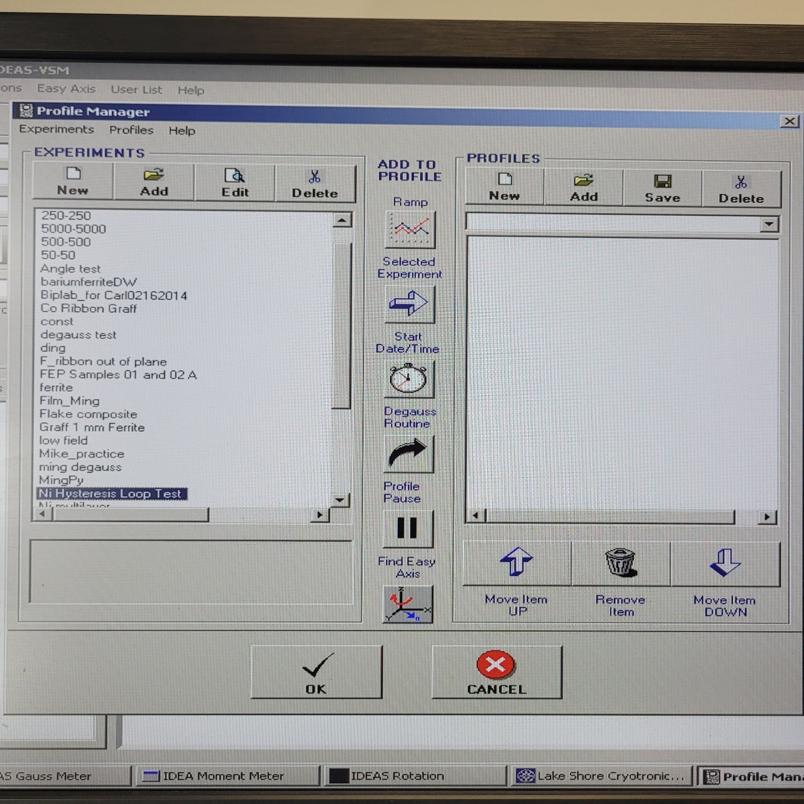Click Edit in the Experiments panel
The height and width of the screenshot is (804, 804).
pos(235,183)
